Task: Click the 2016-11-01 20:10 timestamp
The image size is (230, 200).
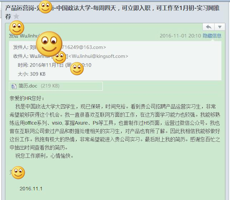Action: tap(180, 36)
